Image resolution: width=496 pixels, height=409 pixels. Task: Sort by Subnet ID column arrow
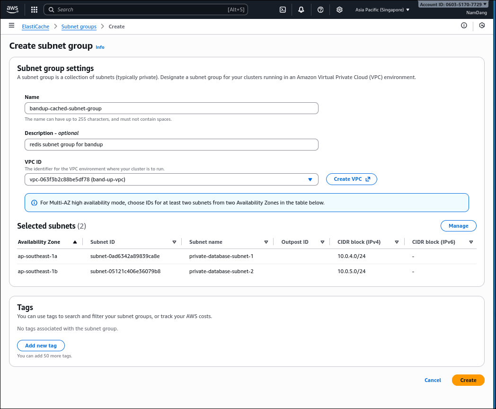click(x=174, y=242)
